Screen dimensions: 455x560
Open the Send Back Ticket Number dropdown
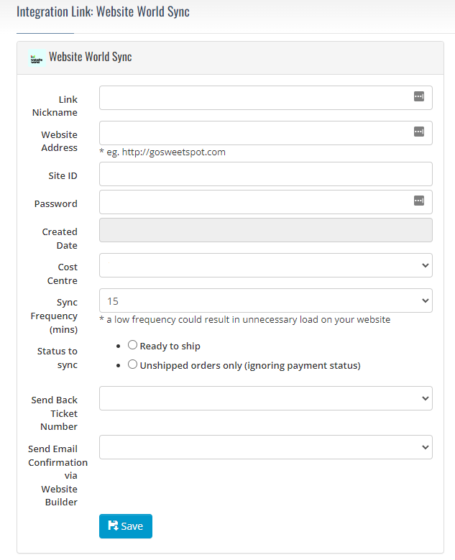point(265,398)
